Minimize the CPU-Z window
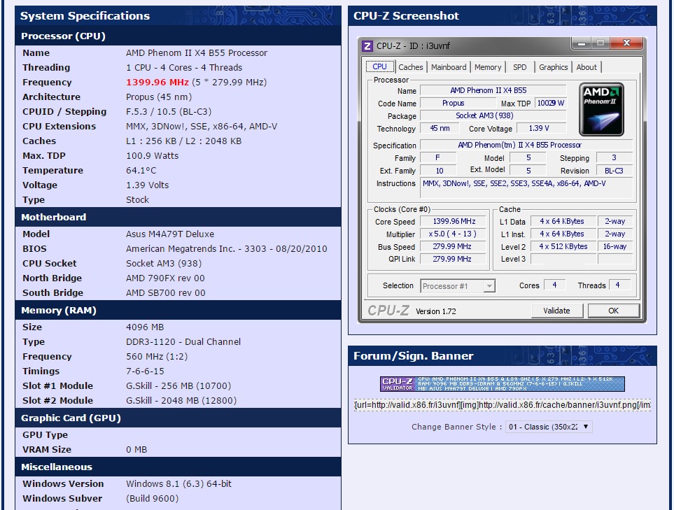Viewport: 674px width, 510px height. point(581,43)
